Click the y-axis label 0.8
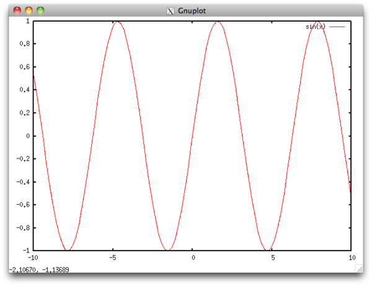372x286 pixels. (x=25, y=44)
